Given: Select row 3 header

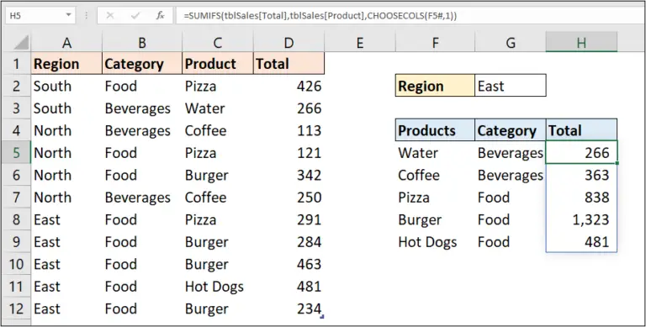Looking at the screenshot, I should 17,108.
